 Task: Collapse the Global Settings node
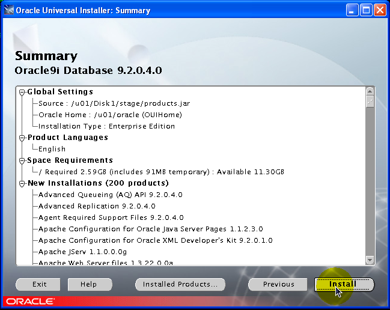[x=22, y=93]
